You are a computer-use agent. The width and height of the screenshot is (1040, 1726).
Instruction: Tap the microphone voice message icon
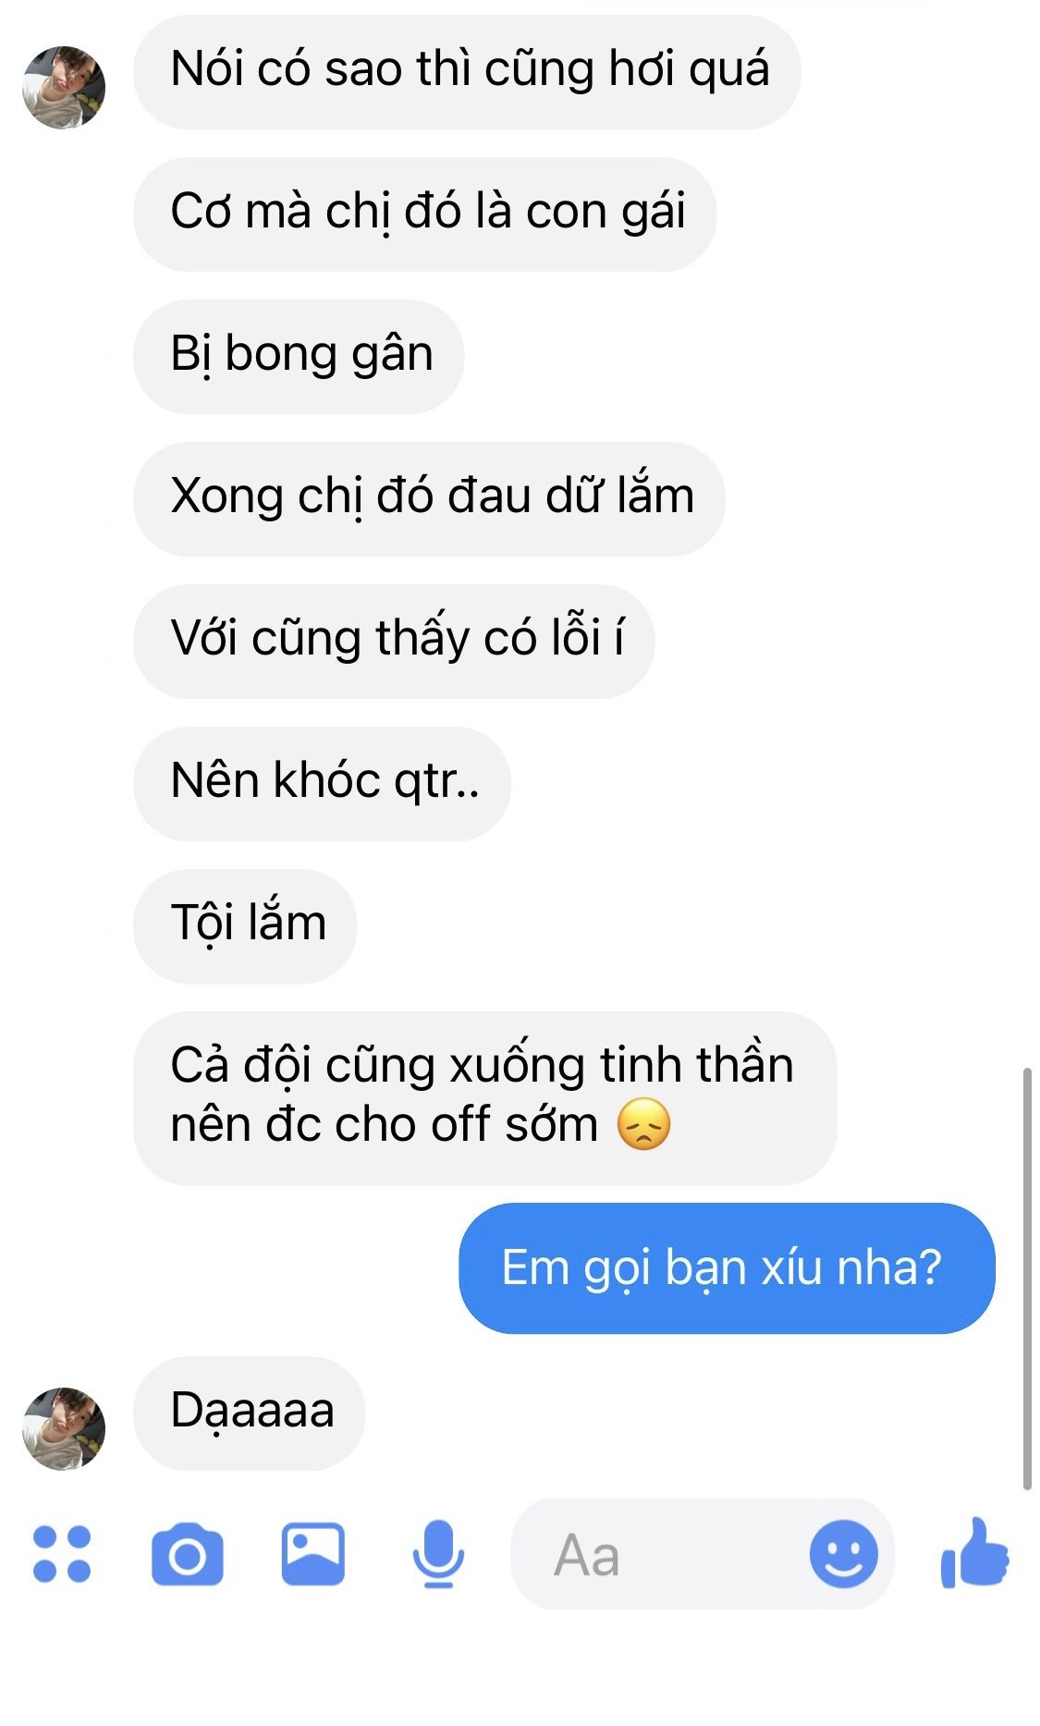(438, 1554)
